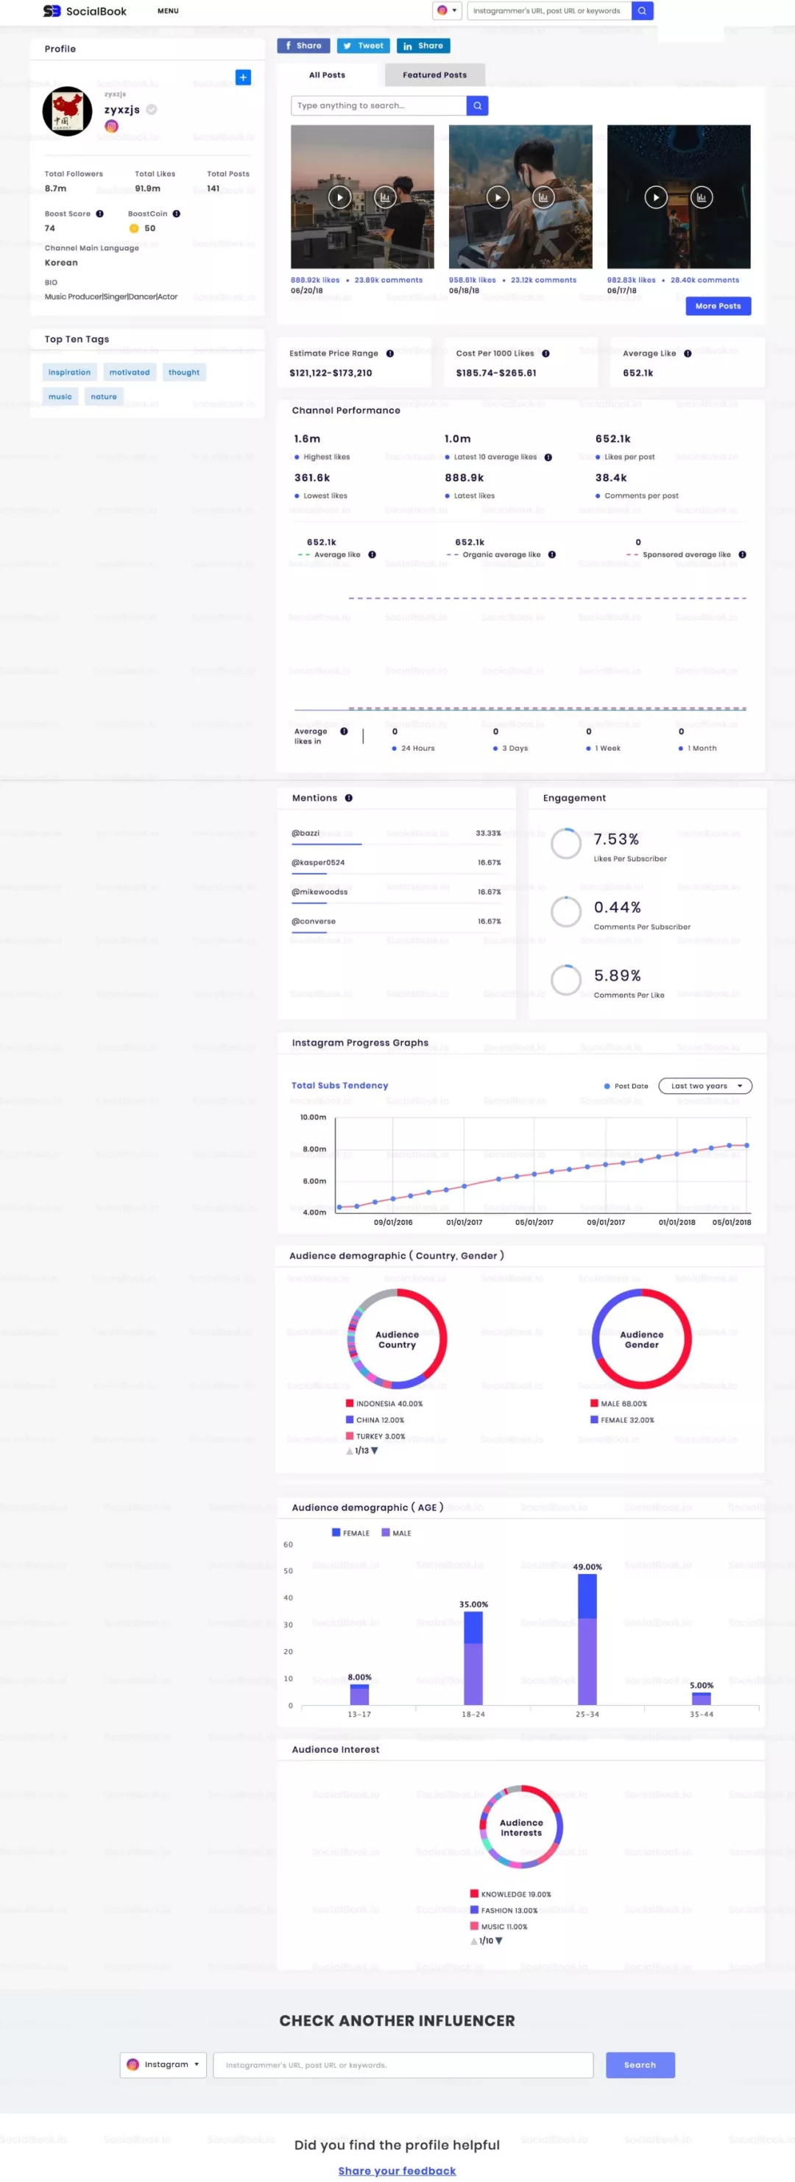Show Organic average like info icon
Screen dimensions: 795x2182
pos(552,555)
